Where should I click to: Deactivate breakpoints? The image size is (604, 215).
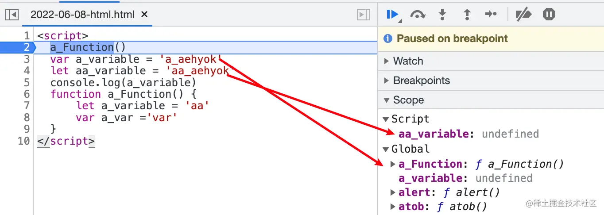523,15
